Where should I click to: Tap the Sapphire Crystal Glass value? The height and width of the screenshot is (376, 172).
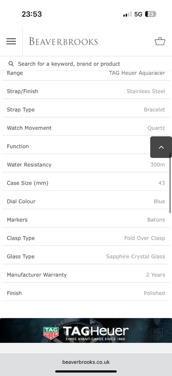coord(135,257)
